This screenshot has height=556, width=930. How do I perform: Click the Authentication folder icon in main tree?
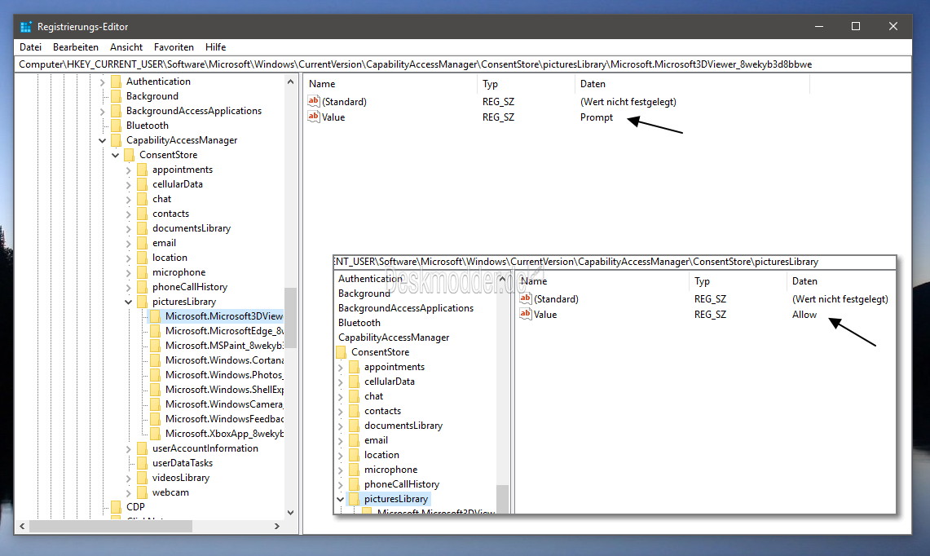[x=117, y=82]
